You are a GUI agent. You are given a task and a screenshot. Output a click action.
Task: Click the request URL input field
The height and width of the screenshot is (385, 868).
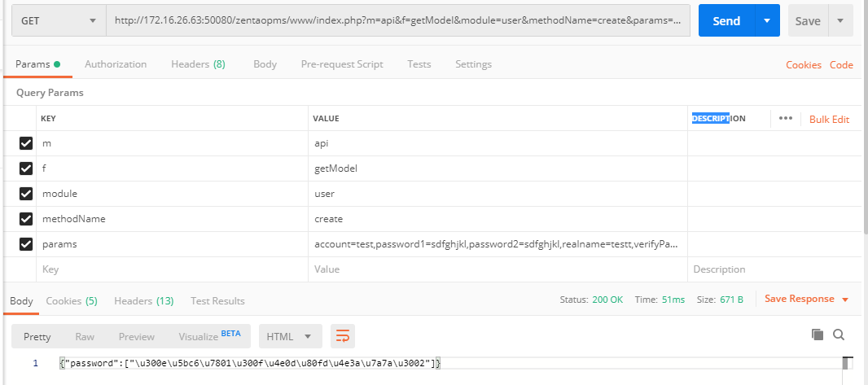[x=398, y=21]
